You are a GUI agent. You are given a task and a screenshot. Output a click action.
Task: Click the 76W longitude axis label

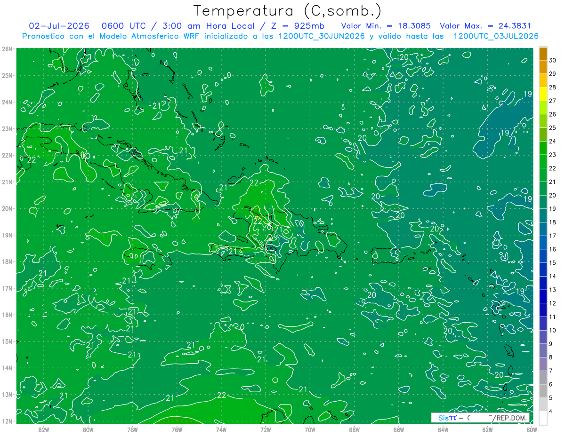tap(177, 429)
